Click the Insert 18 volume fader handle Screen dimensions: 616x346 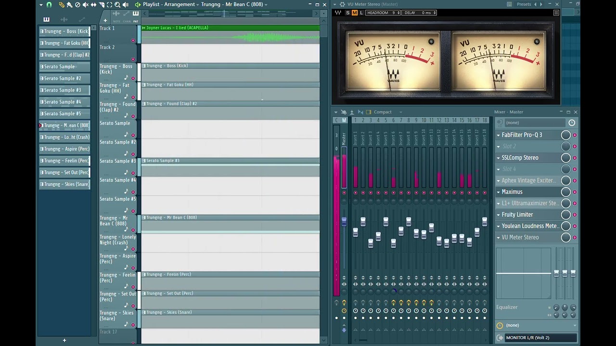point(485,222)
